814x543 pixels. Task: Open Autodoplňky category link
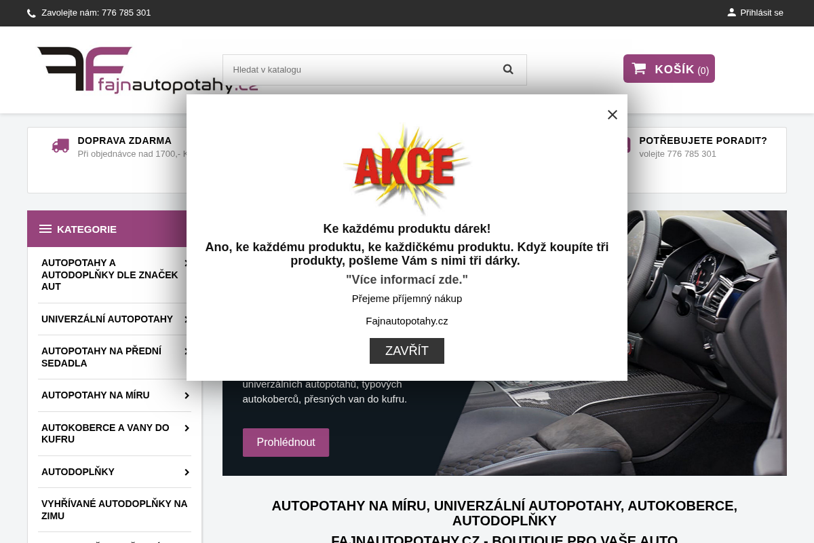coord(78,472)
